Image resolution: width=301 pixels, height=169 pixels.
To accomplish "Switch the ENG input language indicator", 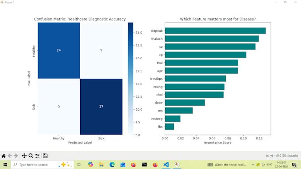I will (270, 165).
